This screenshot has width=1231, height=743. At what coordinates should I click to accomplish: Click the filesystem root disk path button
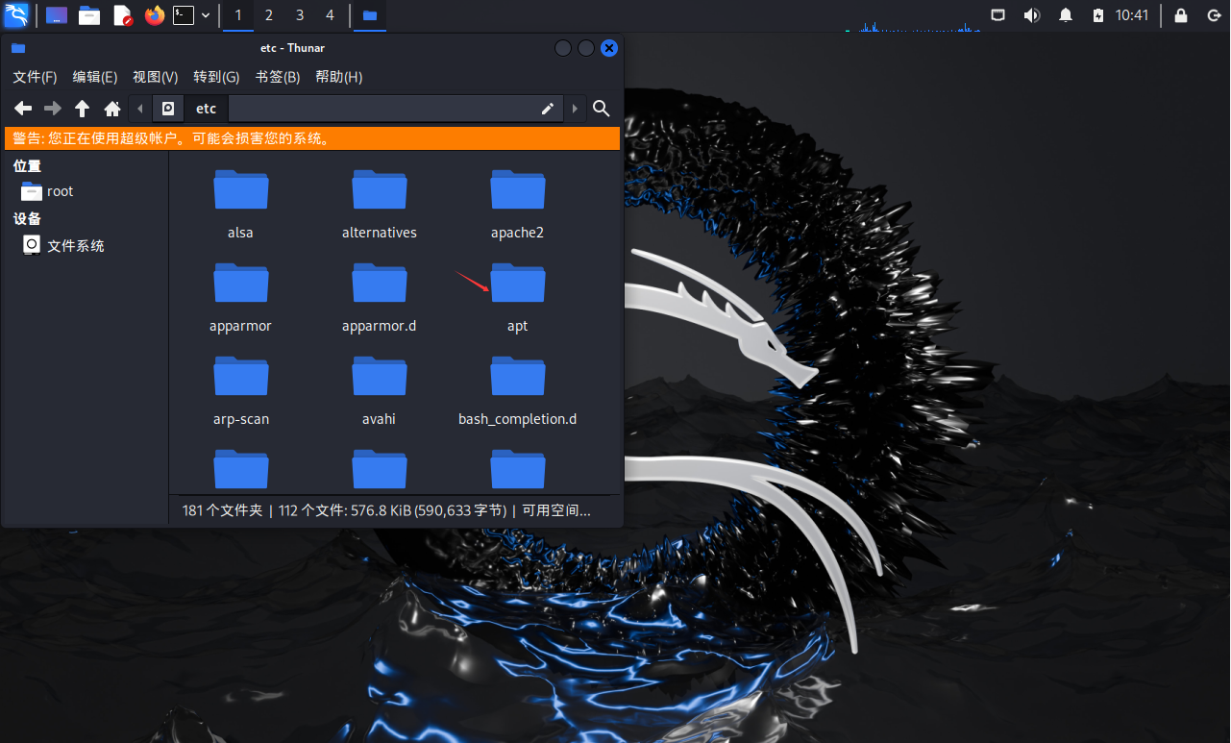(x=168, y=109)
